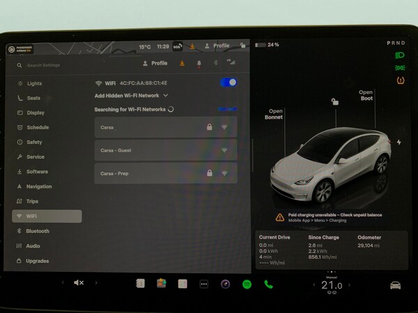
Task: Tap the cellular signal icon in settings header
Action: [231, 62]
